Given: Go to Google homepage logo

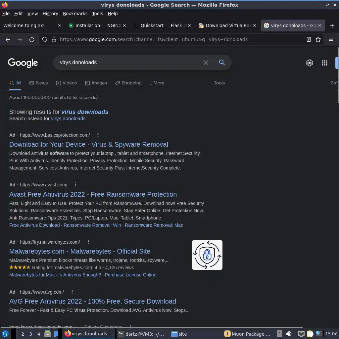Looking at the screenshot, I should coord(23,63).
